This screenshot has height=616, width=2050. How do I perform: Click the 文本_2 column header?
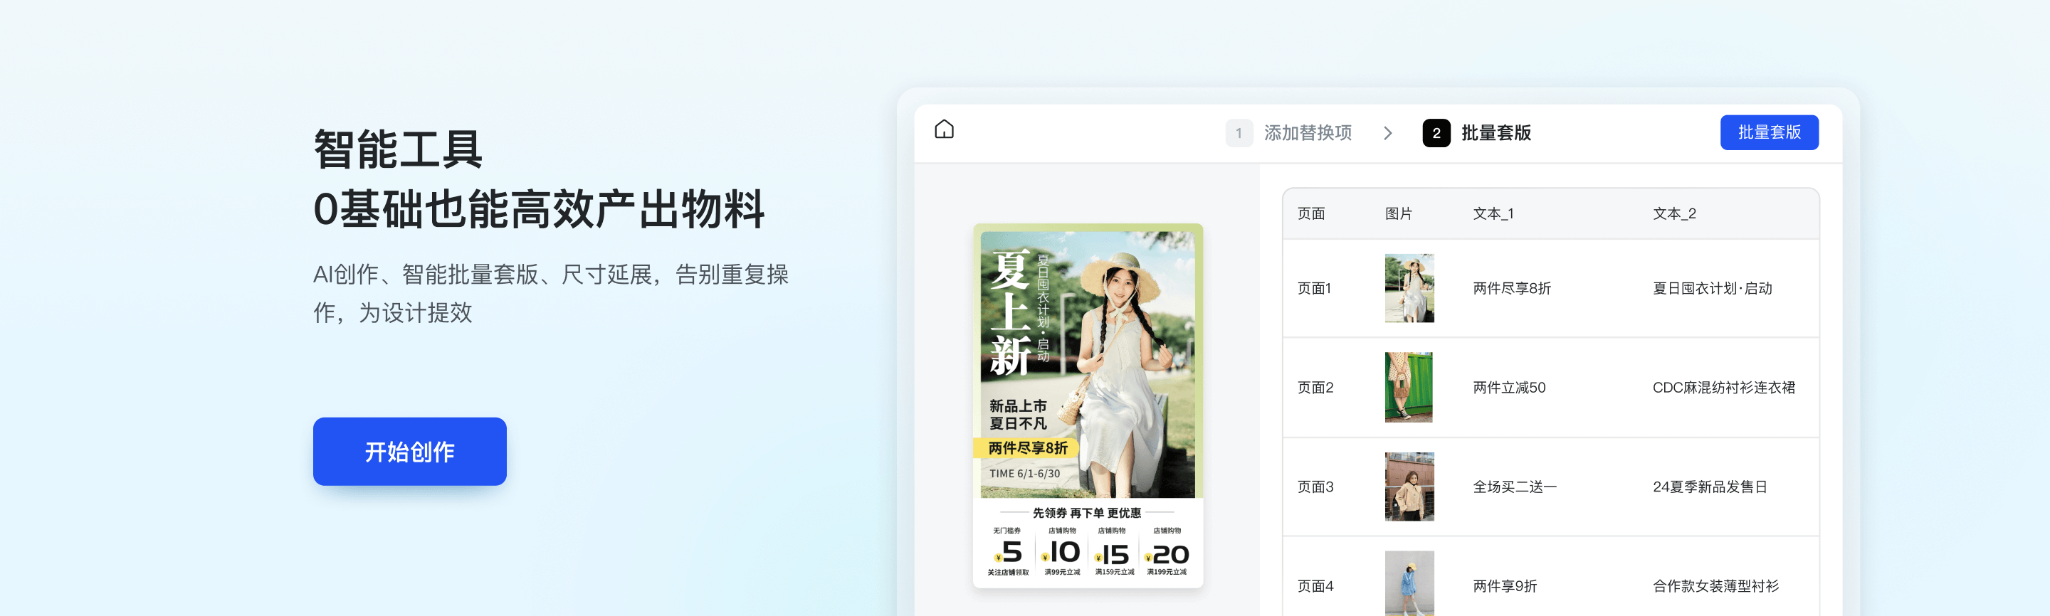point(1673,214)
